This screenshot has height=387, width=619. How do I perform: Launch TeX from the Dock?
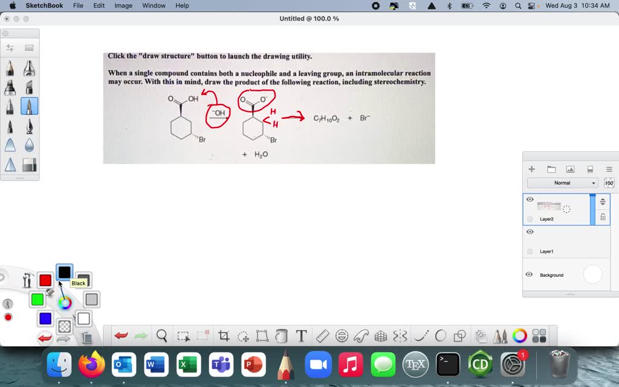tap(415, 365)
